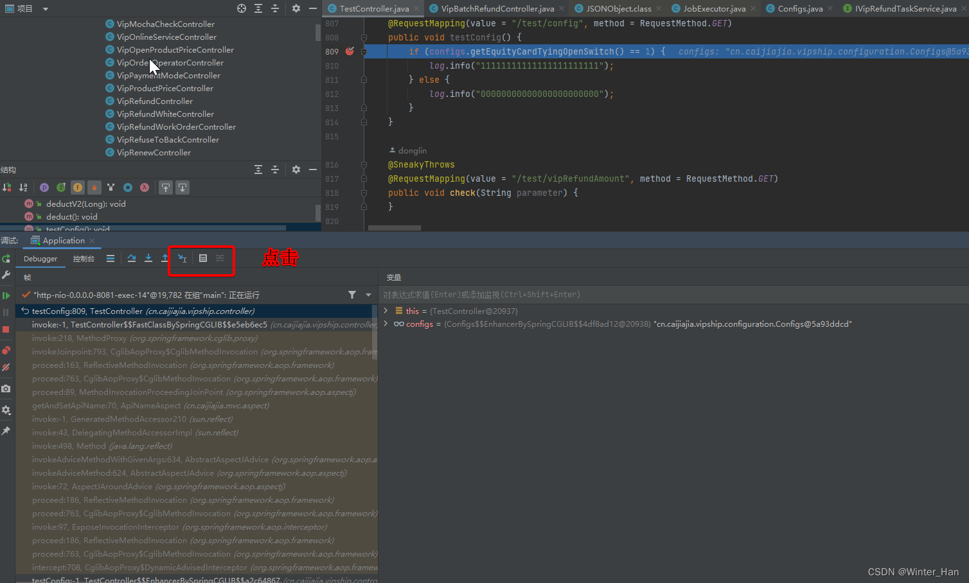Open the View Breakpoints icon

[6, 351]
